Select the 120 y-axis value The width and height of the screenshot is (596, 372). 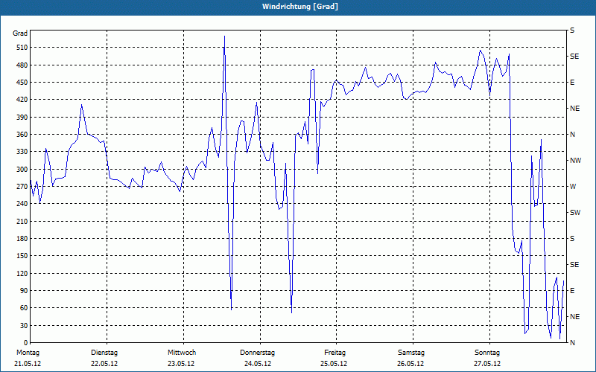pos(22,273)
